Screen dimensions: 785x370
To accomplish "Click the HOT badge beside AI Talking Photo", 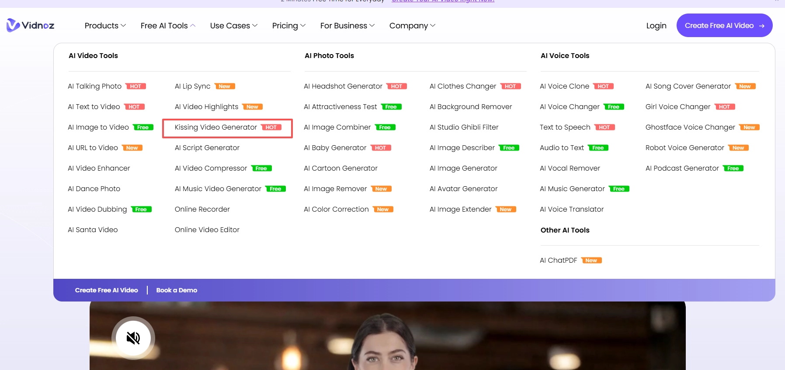I will pos(135,86).
